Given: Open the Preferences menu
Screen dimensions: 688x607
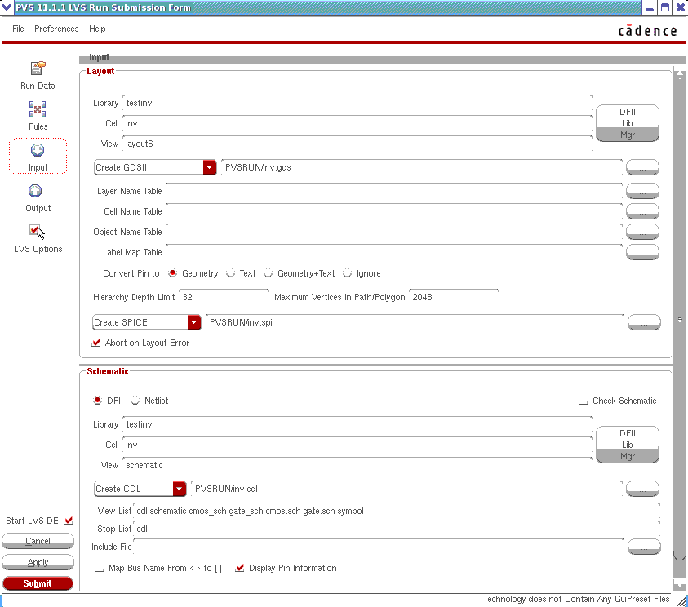Looking at the screenshot, I should click(56, 29).
